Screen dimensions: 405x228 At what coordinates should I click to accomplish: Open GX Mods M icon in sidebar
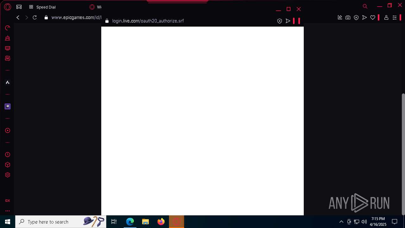(8, 58)
